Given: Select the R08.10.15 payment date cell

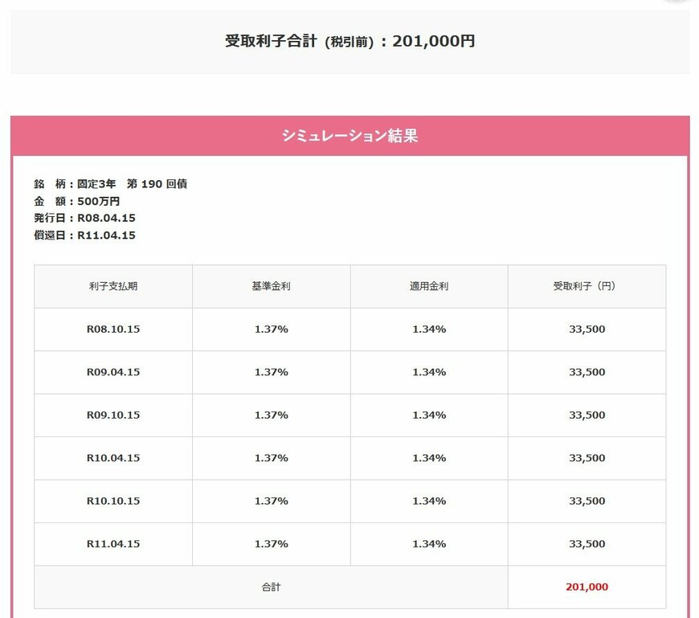Looking at the screenshot, I should (113, 329).
